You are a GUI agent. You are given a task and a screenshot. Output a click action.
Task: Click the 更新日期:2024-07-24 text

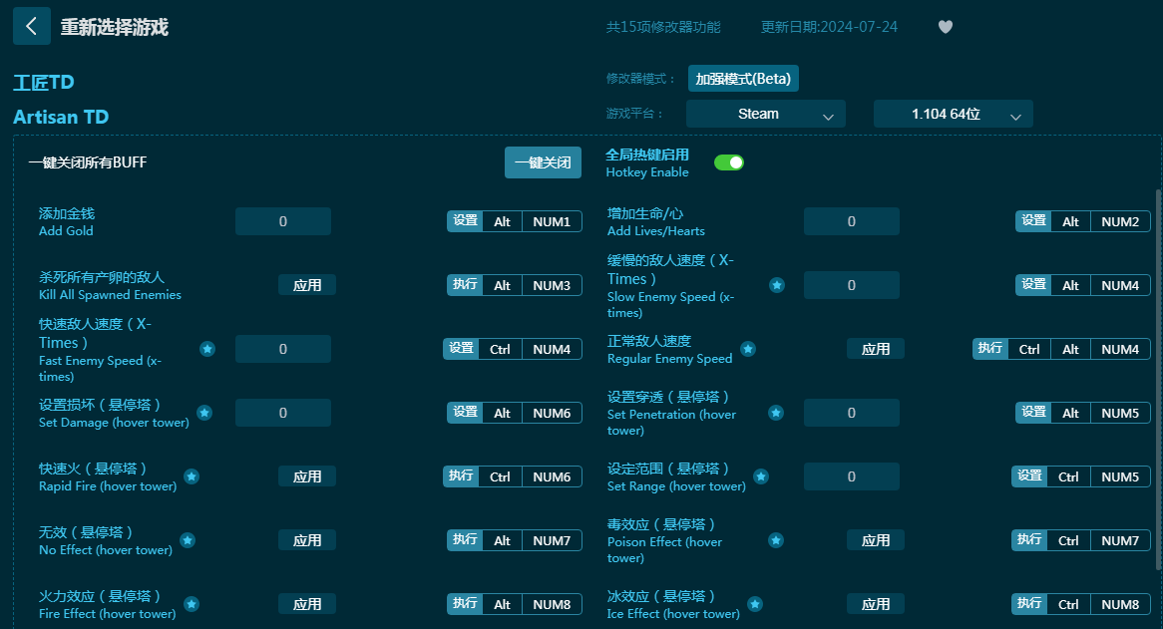(829, 27)
